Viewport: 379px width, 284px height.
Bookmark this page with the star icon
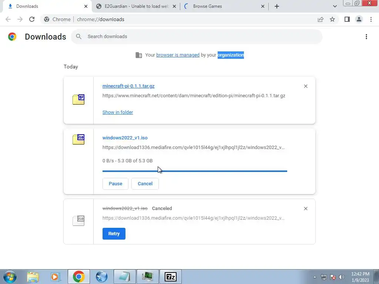click(x=332, y=19)
